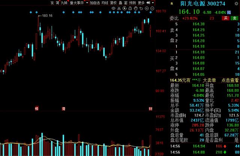Click the 涨停 value 205.20
The height and width of the screenshot is (156, 240).
click(x=198, y=125)
